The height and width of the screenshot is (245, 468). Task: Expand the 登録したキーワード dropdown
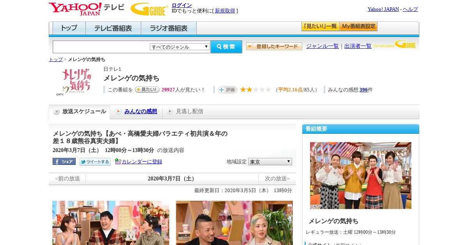(274, 46)
